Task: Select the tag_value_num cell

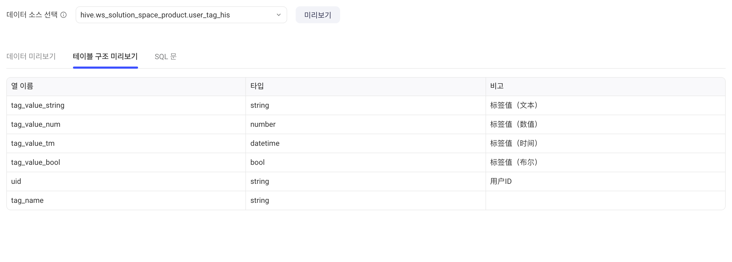Action: click(x=126, y=124)
